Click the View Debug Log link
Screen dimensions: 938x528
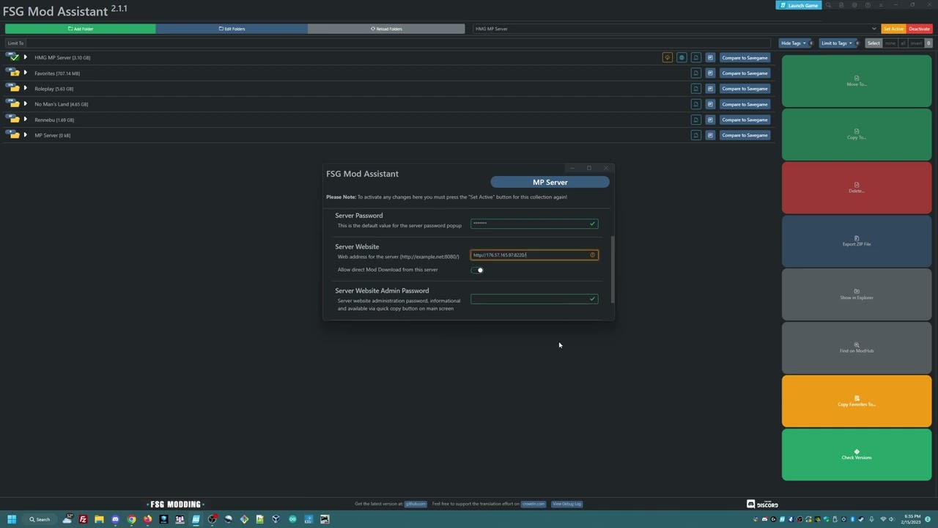[x=566, y=504]
